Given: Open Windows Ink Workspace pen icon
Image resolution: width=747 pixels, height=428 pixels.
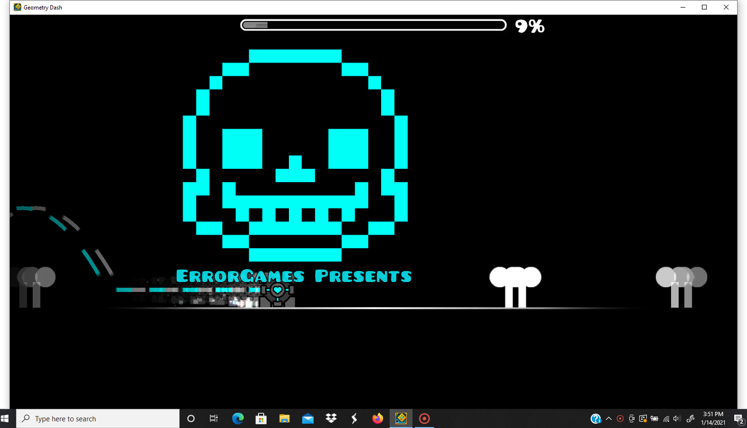Looking at the screenshot, I should [691, 419].
